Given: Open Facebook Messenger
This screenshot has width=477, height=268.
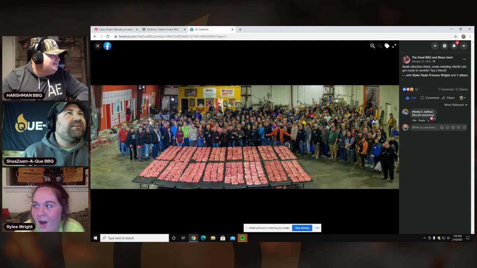Looking at the screenshot, I should [445, 46].
